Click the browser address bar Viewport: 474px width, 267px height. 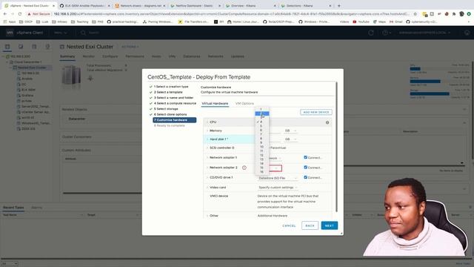pyautogui.click(x=231, y=14)
